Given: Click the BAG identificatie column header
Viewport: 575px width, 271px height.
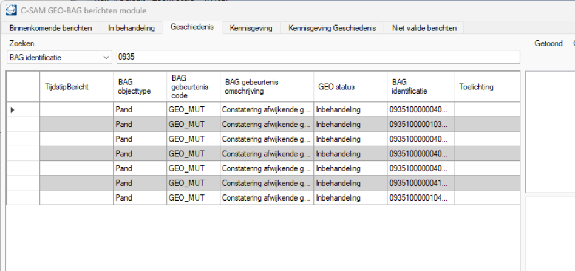Looking at the screenshot, I should (421, 87).
